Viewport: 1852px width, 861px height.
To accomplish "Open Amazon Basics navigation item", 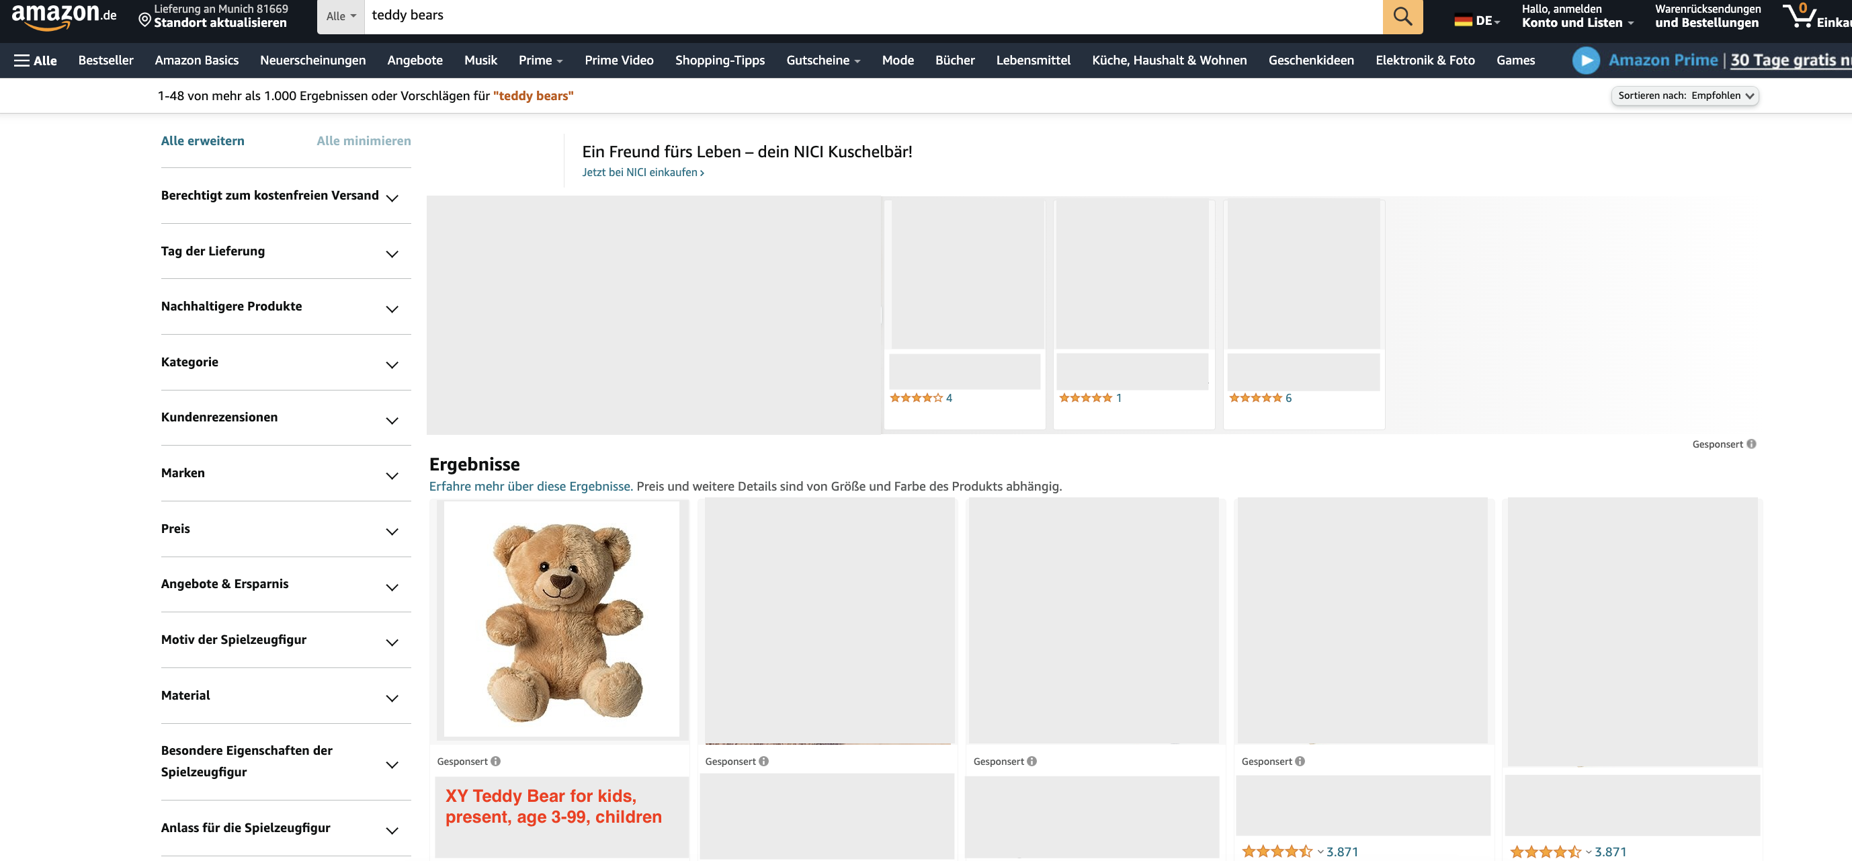I will (196, 60).
